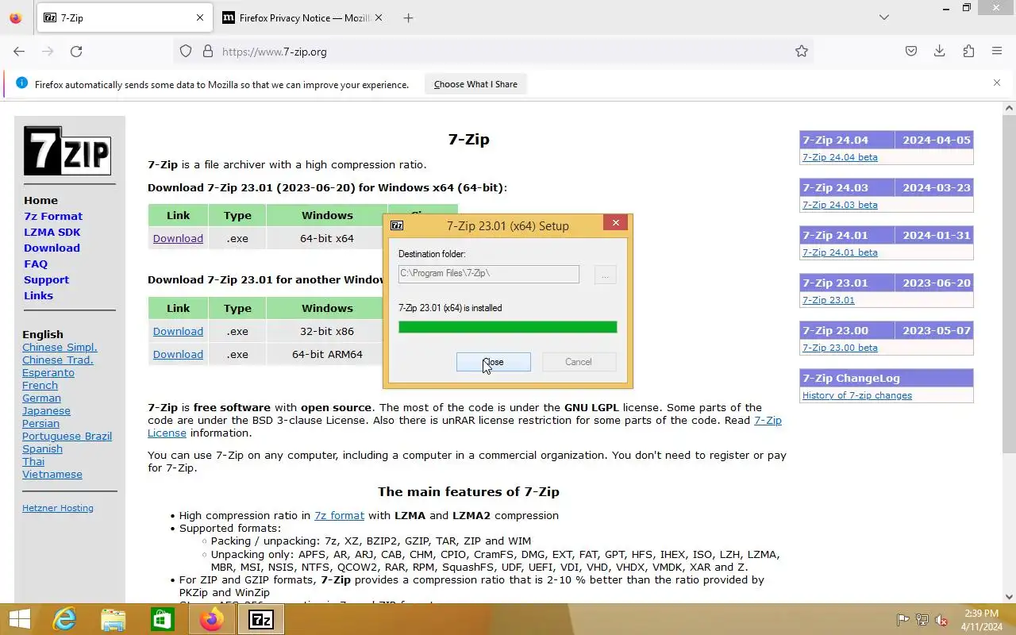Open the 7z format features link

[339, 515]
